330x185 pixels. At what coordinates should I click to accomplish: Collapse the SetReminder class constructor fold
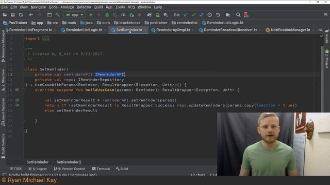(23, 69)
